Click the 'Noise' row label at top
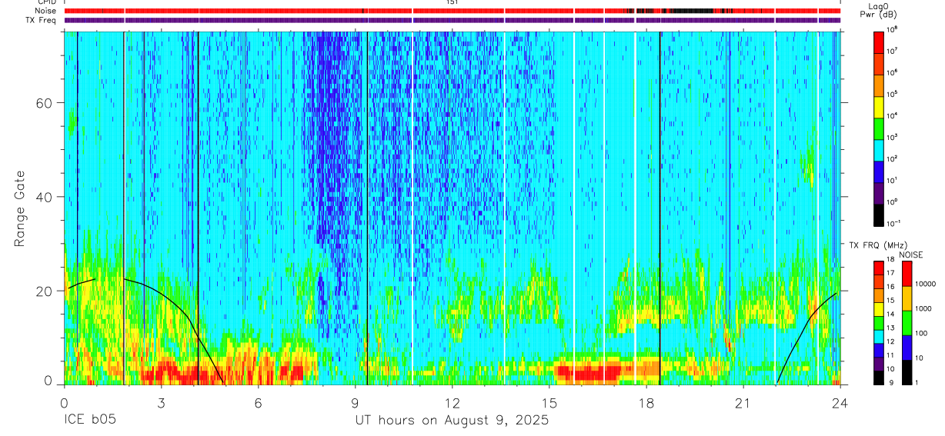 (x=47, y=11)
